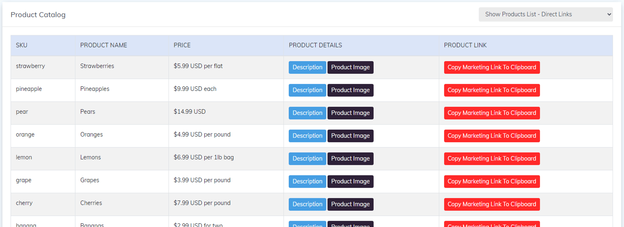
Task: Click the $6.99 USD per 1lb bag price
Action: pos(204,158)
